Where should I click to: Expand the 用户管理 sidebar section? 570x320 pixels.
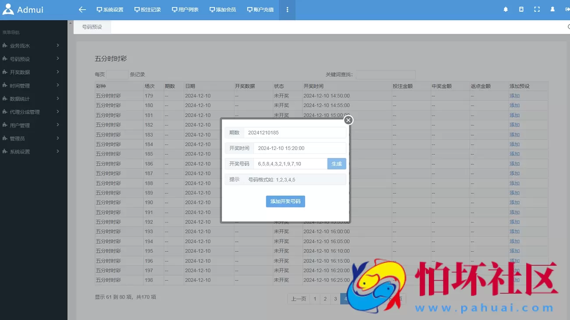[x=21, y=125]
